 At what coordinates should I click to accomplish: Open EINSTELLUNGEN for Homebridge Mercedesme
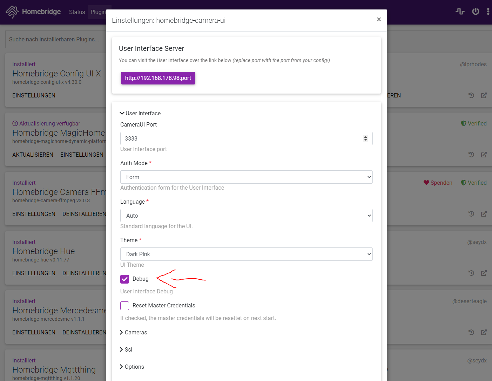pos(34,332)
